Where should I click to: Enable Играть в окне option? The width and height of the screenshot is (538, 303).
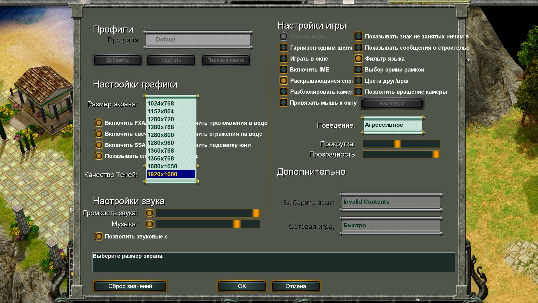tap(284, 59)
